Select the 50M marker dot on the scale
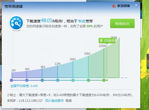149x110 pixels. coord(88,80)
